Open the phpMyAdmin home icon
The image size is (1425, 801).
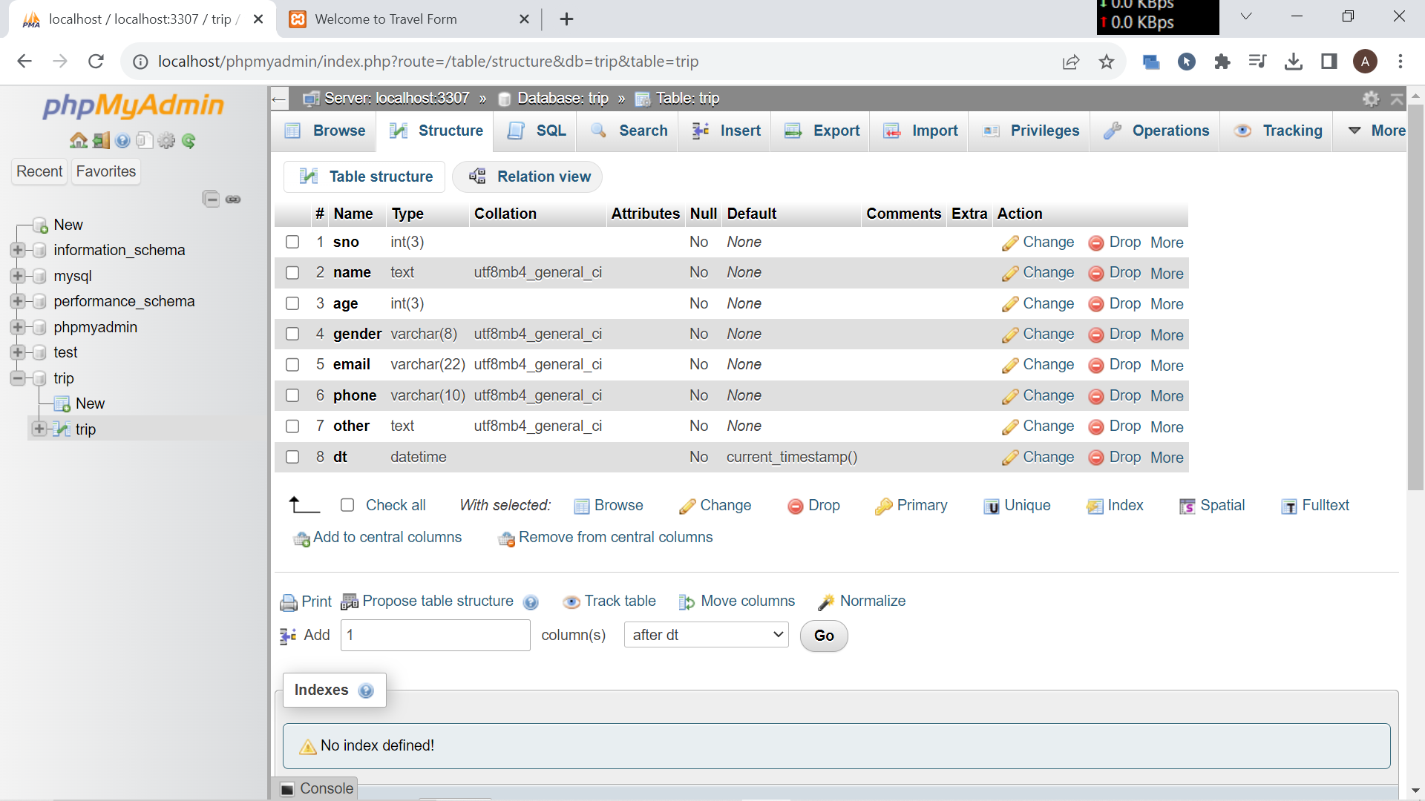click(79, 141)
